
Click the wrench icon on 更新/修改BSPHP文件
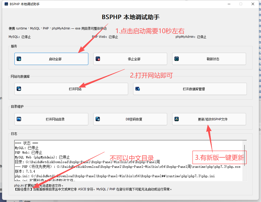tap(177, 119)
